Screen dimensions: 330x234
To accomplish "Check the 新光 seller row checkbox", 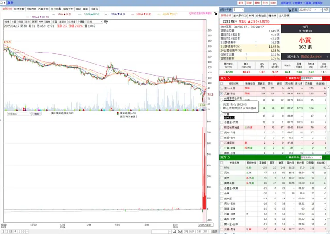I will [x=222, y=168].
